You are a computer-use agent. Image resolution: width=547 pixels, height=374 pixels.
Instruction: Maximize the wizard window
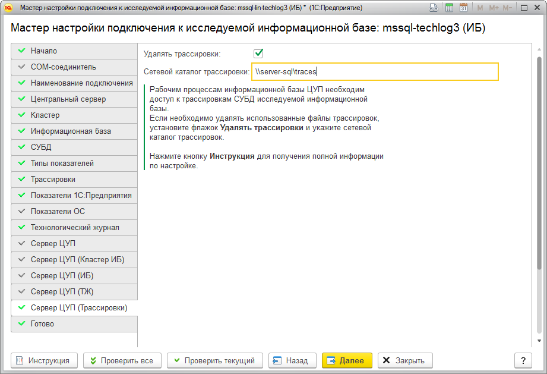click(524, 8)
